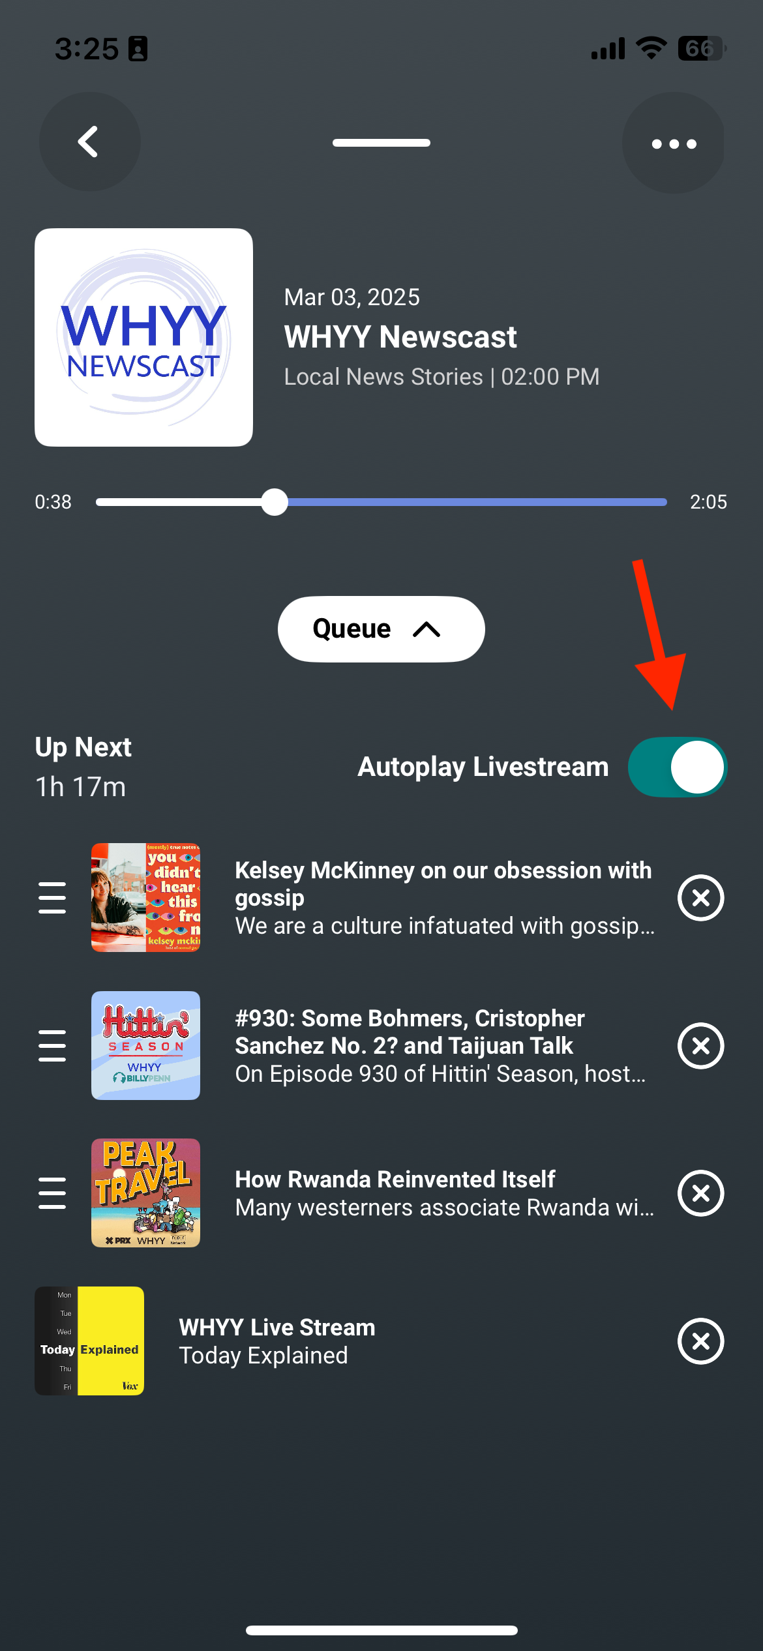The image size is (763, 1651).
Task: Tap the drag handle bar at top
Action: pyautogui.click(x=381, y=143)
